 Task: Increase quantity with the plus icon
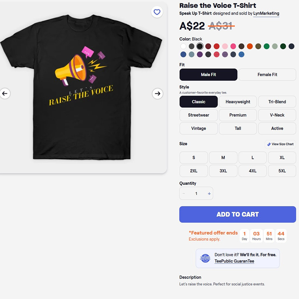(209, 194)
